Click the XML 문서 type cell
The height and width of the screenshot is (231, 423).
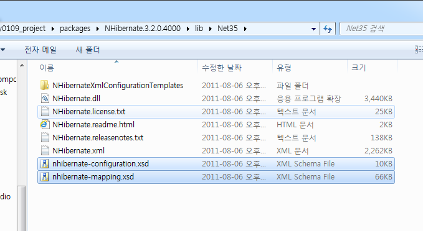coord(292,151)
